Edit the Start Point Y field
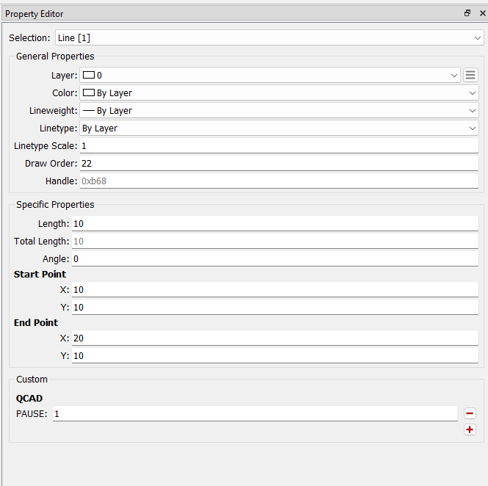The width and height of the screenshot is (488, 486). point(274,307)
